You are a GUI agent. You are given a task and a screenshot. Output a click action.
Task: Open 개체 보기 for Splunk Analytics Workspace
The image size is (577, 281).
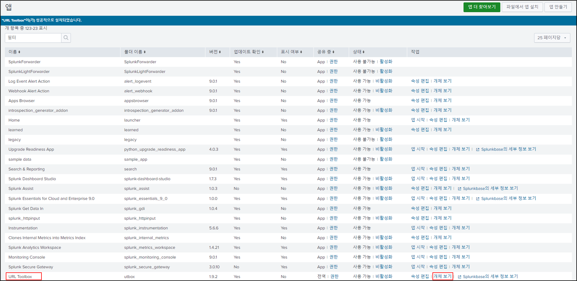tap(461, 247)
